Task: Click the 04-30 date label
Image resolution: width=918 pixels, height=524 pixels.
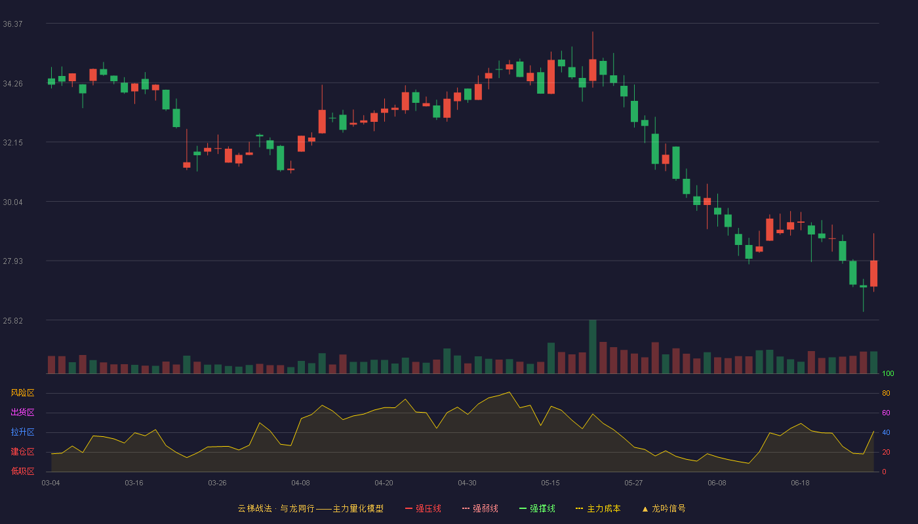Action: pyautogui.click(x=467, y=483)
